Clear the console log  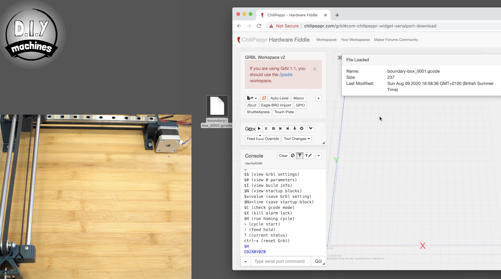[x=283, y=156]
